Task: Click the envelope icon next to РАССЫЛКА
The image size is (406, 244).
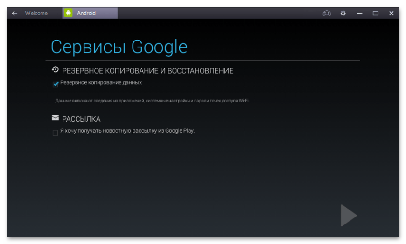Action: (x=55, y=118)
